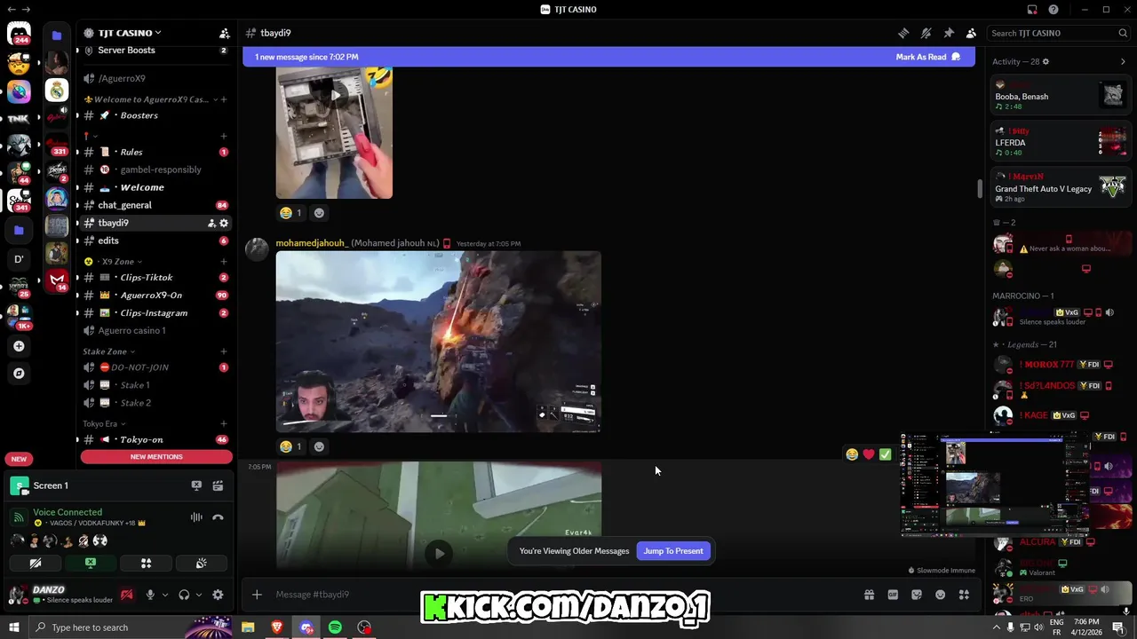The width and height of the screenshot is (1137, 639).
Task: Open the Tokyo-on channel
Action: point(156,440)
